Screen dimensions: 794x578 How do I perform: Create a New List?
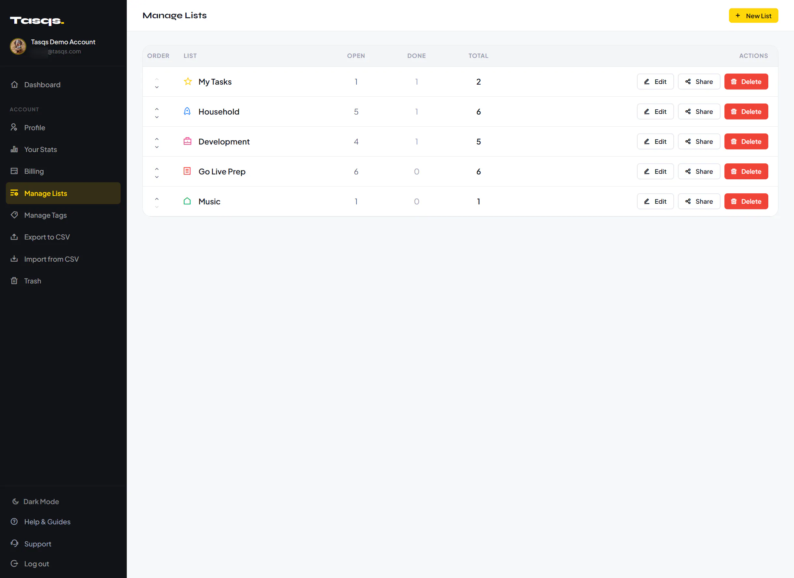click(x=753, y=16)
